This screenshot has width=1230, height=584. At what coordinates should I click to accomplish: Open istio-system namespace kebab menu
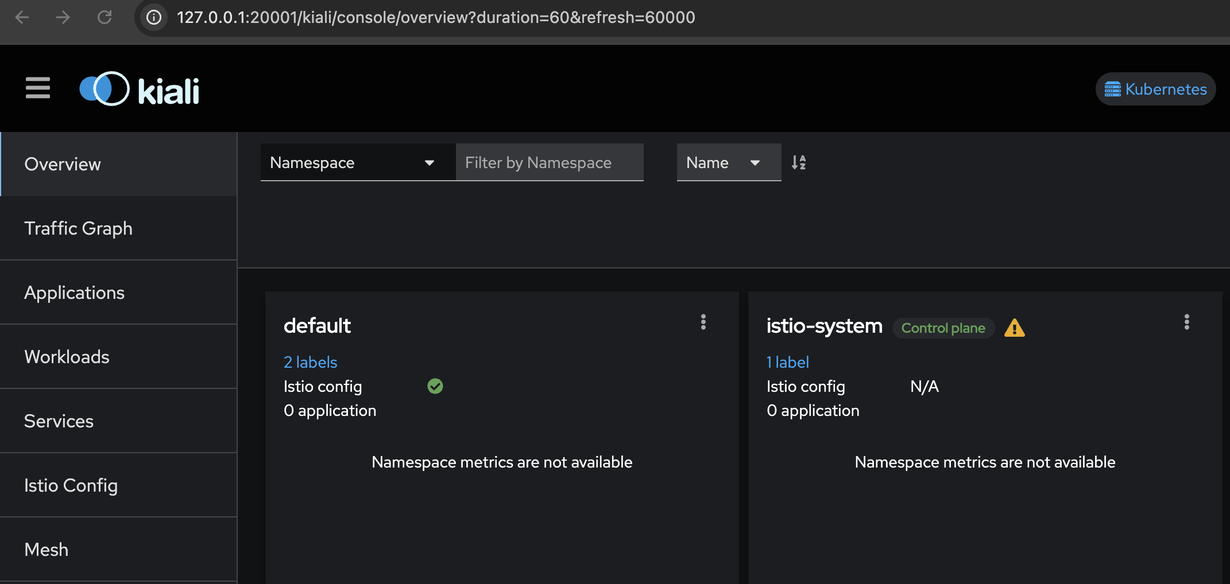tap(1186, 322)
